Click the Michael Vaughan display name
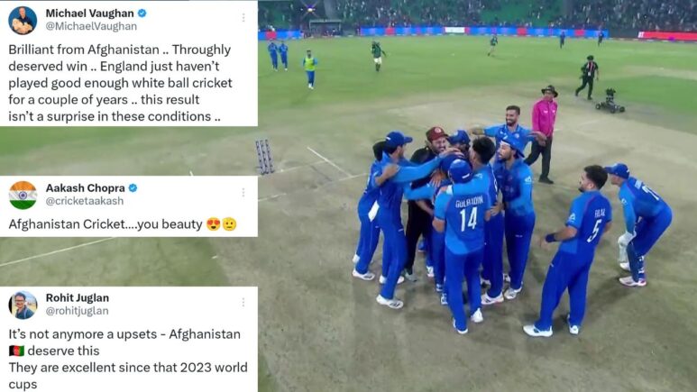Image resolution: width=697 pixels, height=392 pixels. [x=90, y=14]
